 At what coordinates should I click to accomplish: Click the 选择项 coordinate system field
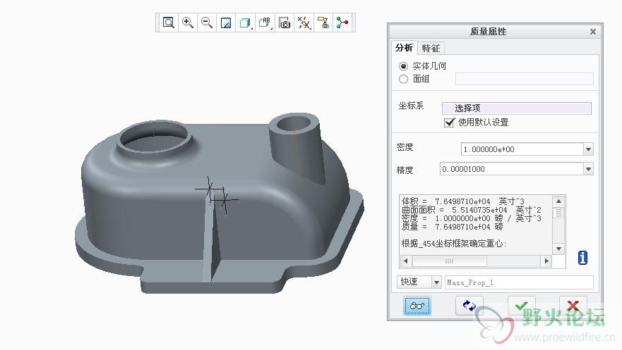(517, 108)
